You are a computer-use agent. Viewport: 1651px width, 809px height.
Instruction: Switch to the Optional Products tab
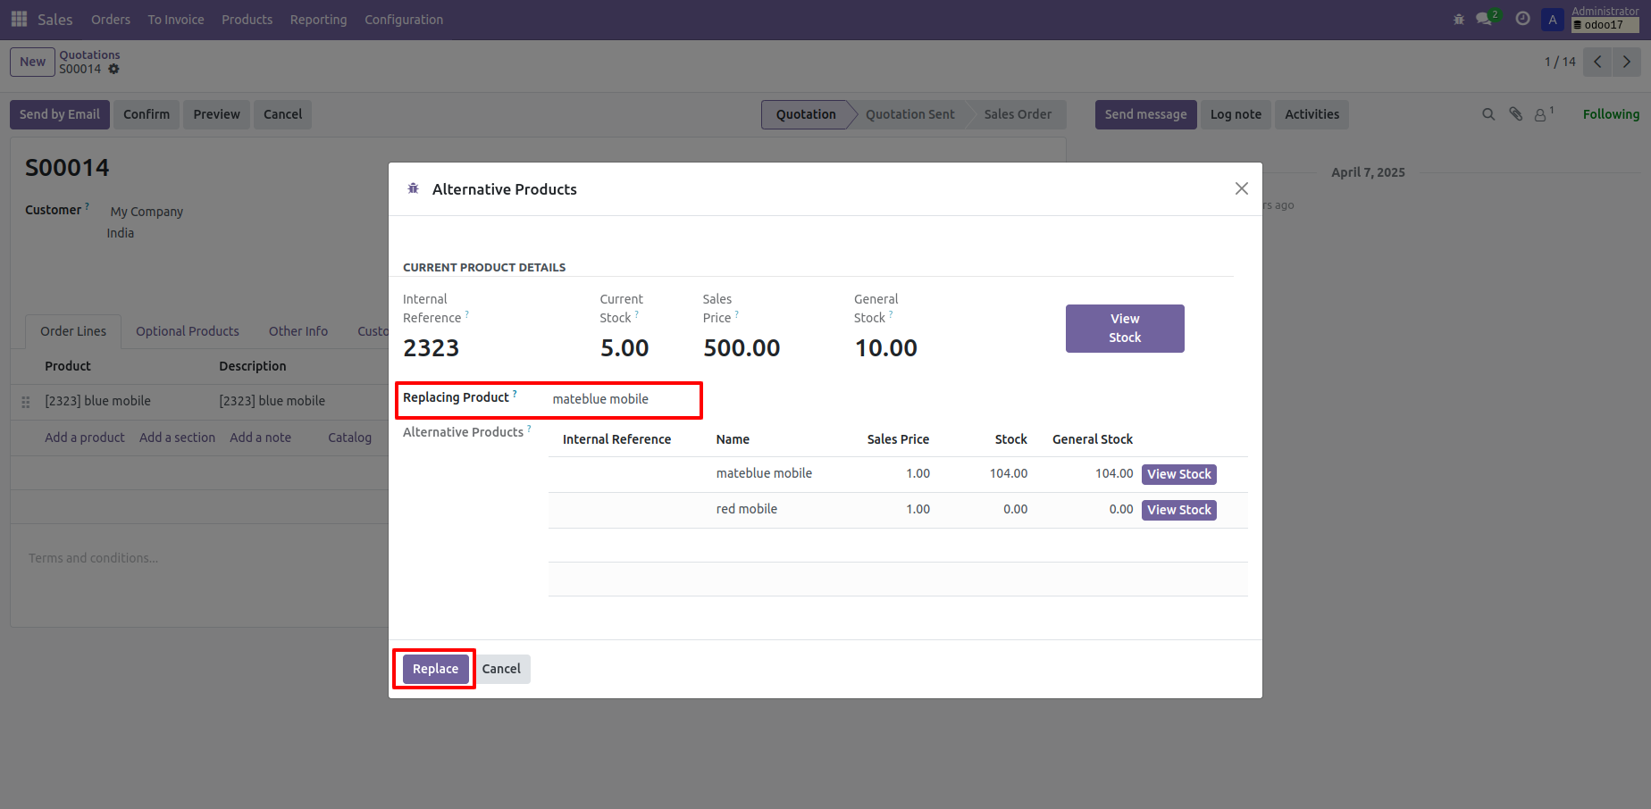(188, 331)
